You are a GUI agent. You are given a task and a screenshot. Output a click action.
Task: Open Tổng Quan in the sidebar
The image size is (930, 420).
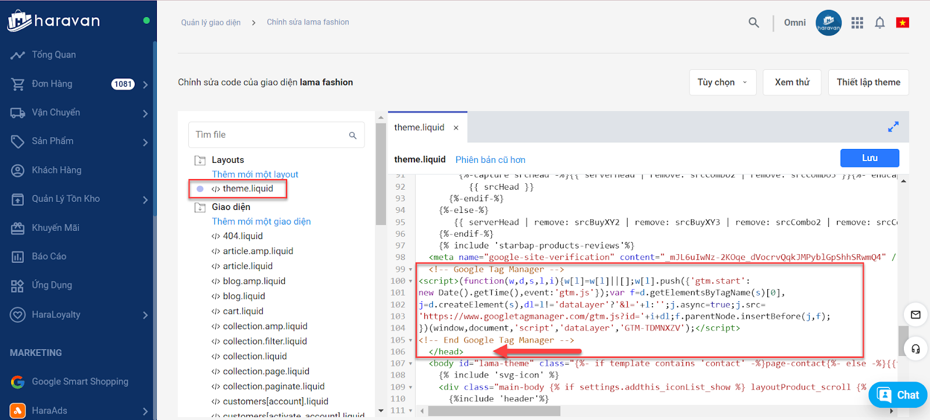pos(53,55)
